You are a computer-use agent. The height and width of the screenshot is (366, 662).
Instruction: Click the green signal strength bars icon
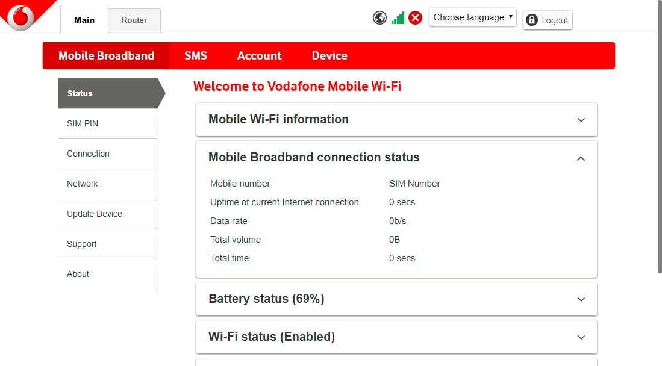[398, 17]
